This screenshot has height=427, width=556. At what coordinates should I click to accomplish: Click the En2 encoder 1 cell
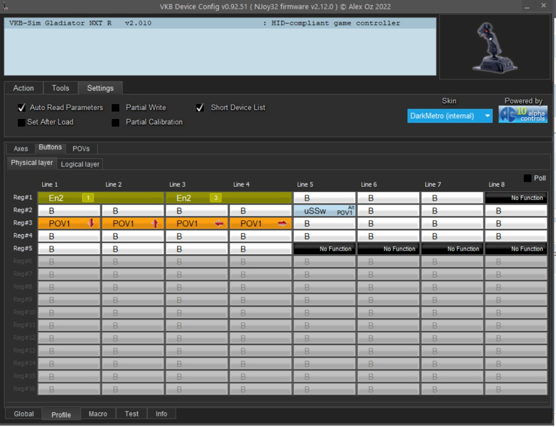(x=101, y=198)
